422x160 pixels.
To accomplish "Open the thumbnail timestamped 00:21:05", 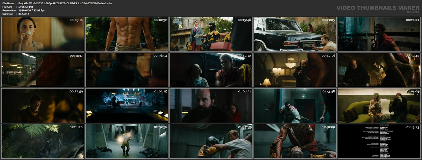I will 295,34.
